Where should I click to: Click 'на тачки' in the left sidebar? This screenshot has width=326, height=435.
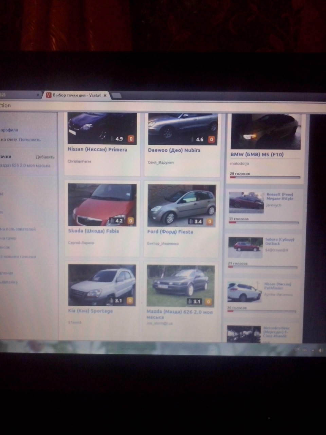pyautogui.click(x=8, y=238)
